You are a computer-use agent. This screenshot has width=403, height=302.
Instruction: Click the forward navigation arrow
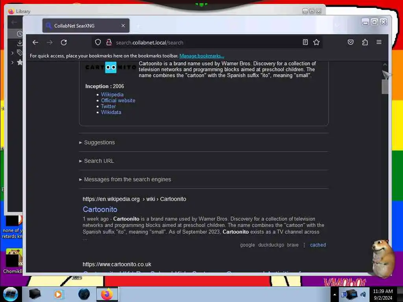coord(50,42)
